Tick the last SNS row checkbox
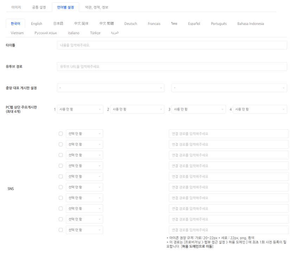This screenshot has height=264, width=296. point(61,230)
